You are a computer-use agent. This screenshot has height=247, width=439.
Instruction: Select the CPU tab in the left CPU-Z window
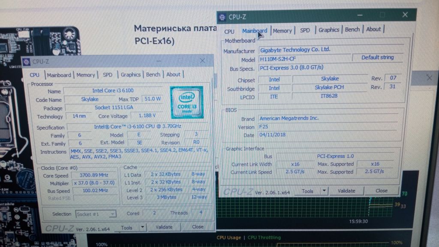tap(34, 75)
